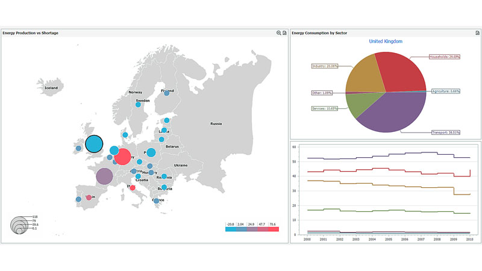Screen dimensions: 482x271
Task: Click the 'Households: 29.03%' pie label
Action: point(445,57)
